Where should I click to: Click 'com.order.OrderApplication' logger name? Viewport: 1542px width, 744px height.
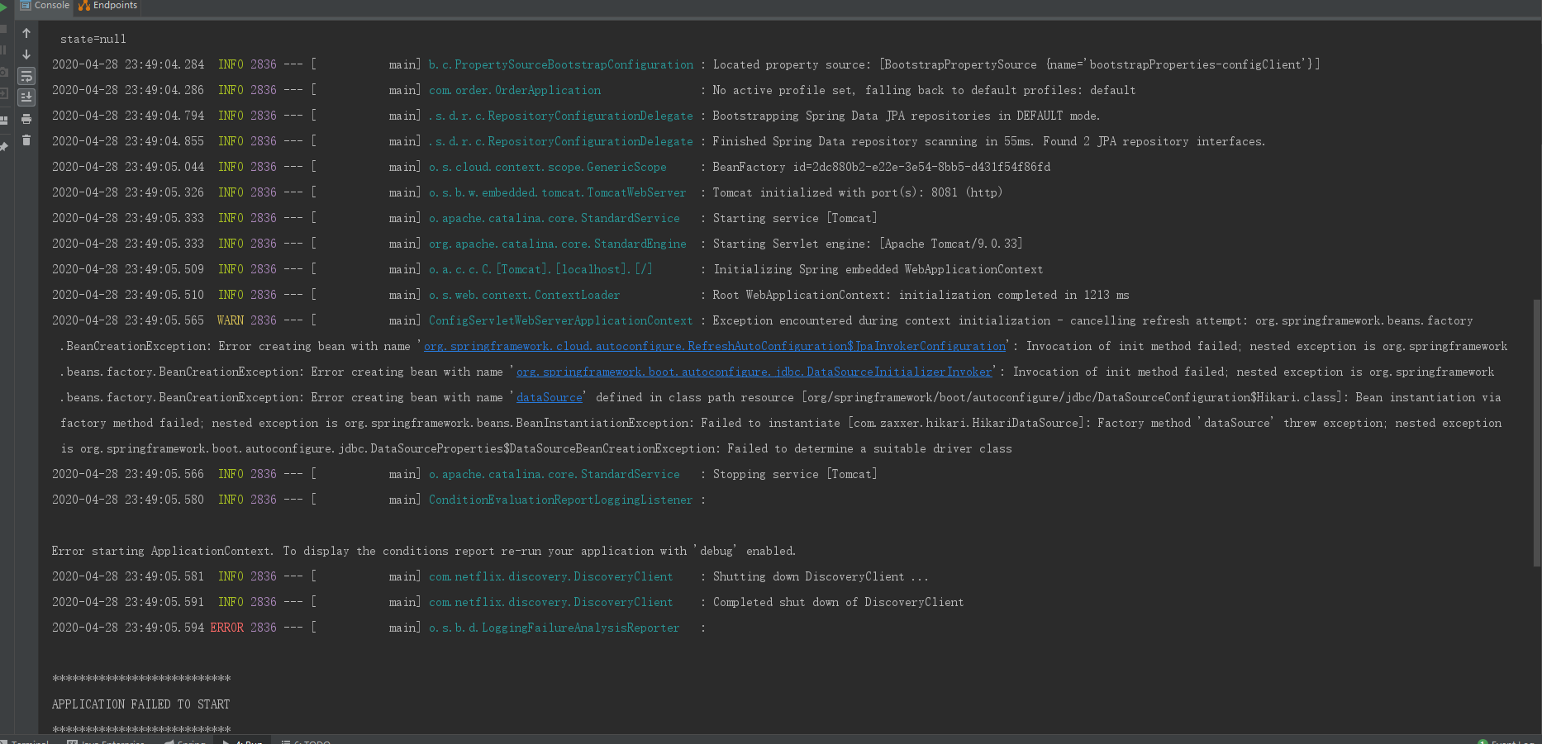[515, 90]
